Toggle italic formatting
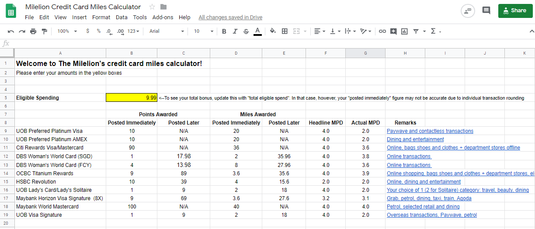 click(235, 31)
